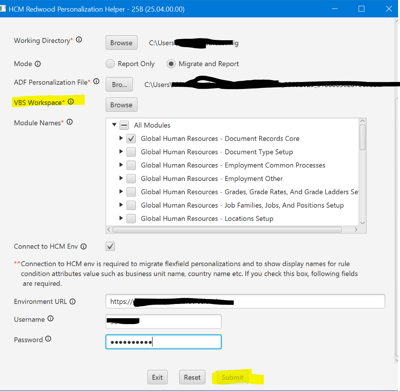The width and height of the screenshot is (400, 391).
Task: Open the Working Directory info tooltip icon
Action: [x=79, y=39]
